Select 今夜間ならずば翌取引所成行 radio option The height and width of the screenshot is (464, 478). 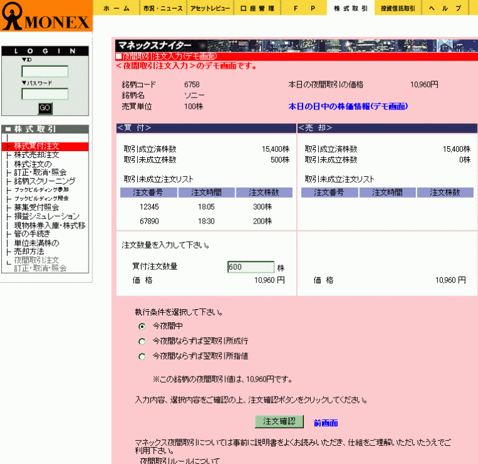click(x=142, y=341)
